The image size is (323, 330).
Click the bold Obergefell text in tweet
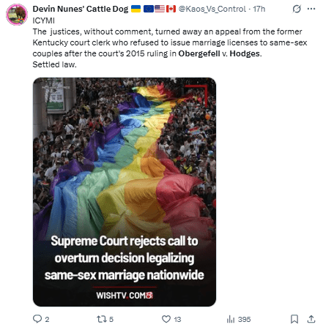click(x=199, y=53)
